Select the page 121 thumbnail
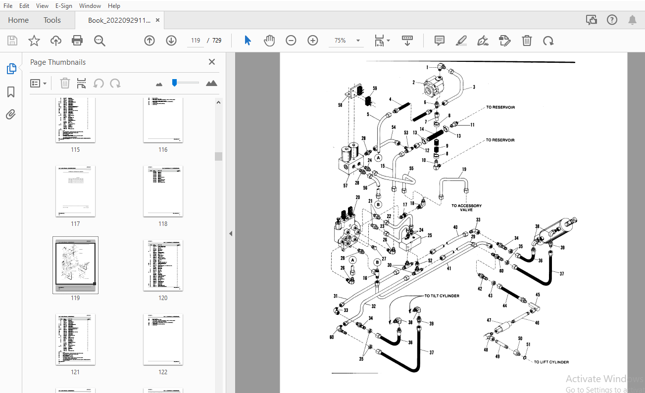 [x=75, y=339]
